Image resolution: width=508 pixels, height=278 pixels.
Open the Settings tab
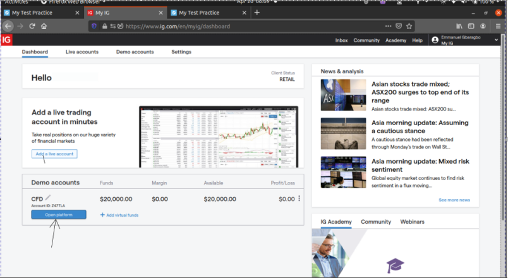click(181, 52)
